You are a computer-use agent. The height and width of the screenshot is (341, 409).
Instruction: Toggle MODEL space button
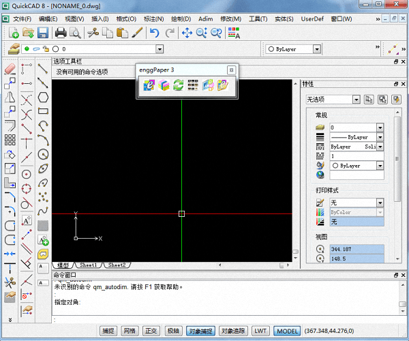(287, 331)
